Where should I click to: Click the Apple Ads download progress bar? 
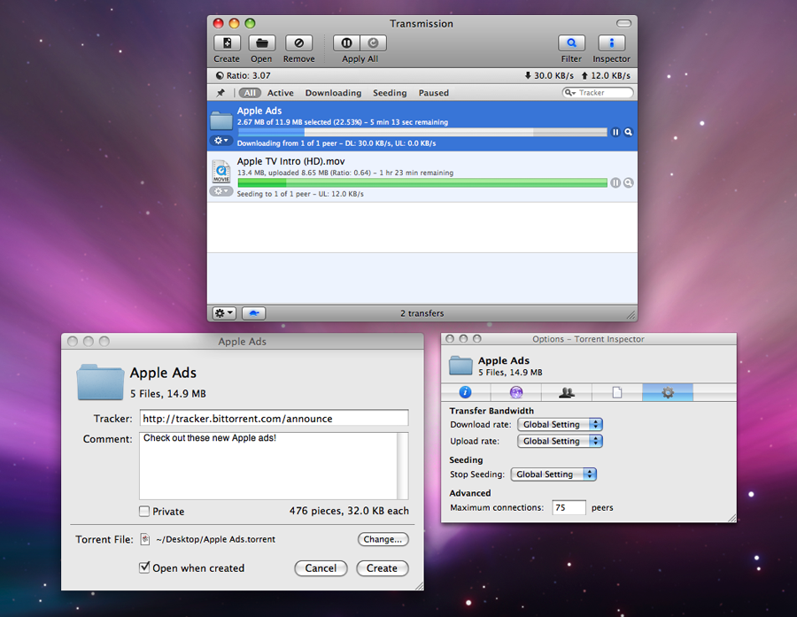(422, 132)
